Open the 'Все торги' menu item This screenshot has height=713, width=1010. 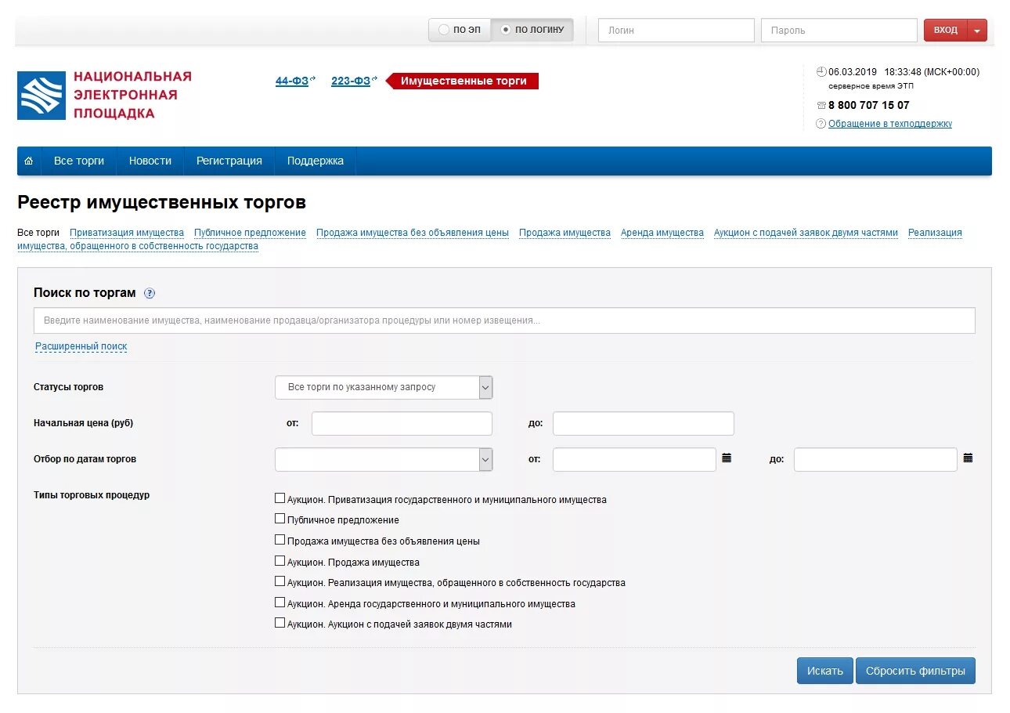[x=79, y=161]
